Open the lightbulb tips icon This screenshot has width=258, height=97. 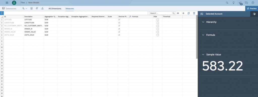[233, 2]
